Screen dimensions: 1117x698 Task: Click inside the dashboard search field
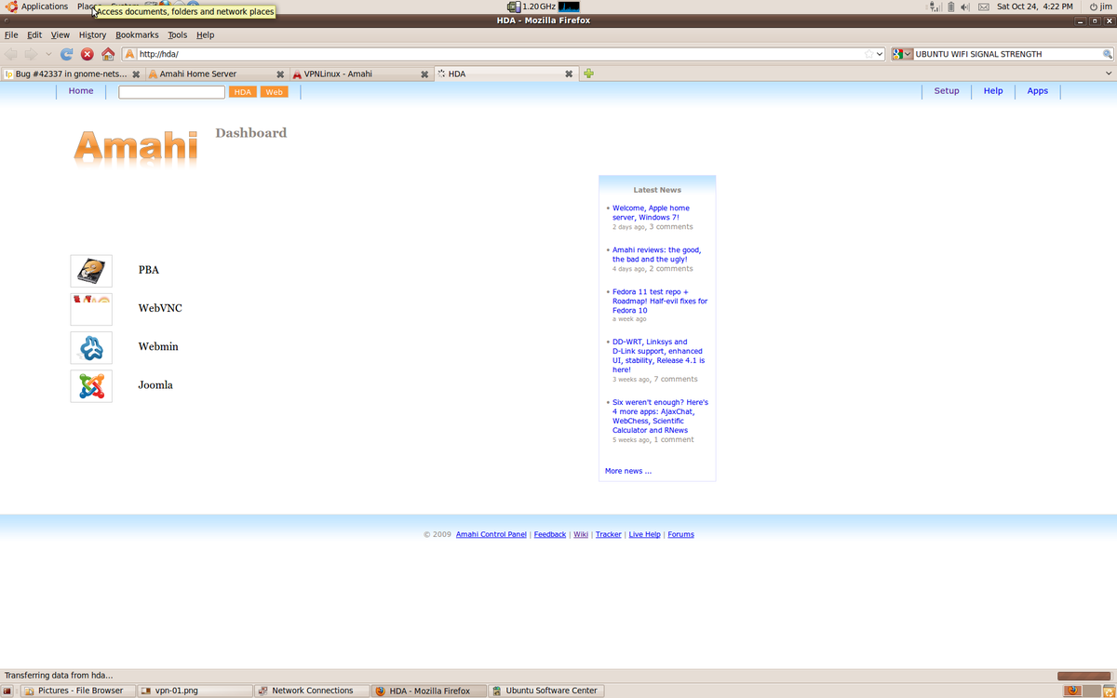(171, 92)
